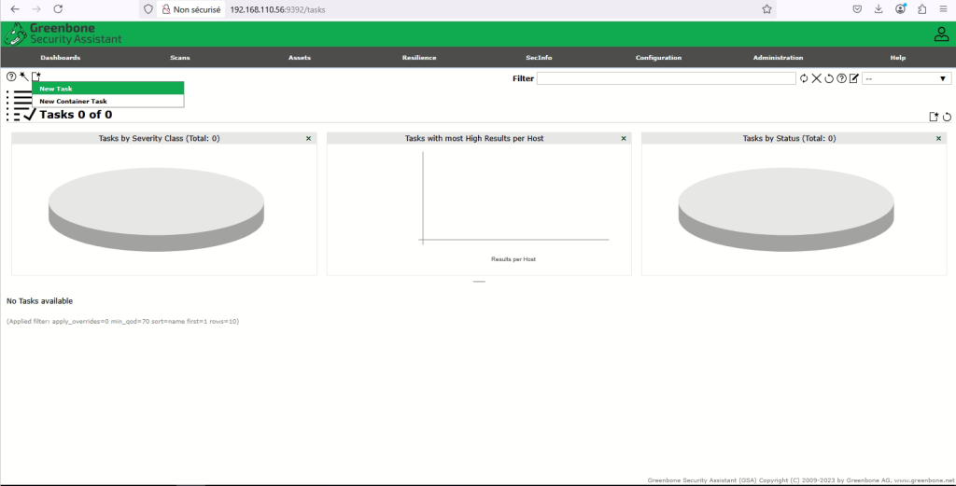Close the Tasks by Severity Class chart
956x486 pixels.
click(x=308, y=138)
